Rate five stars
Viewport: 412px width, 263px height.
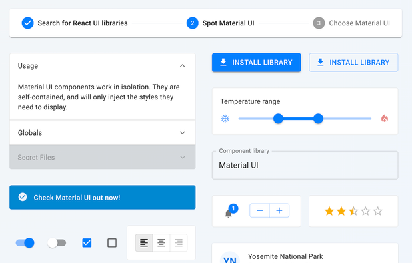(377, 211)
